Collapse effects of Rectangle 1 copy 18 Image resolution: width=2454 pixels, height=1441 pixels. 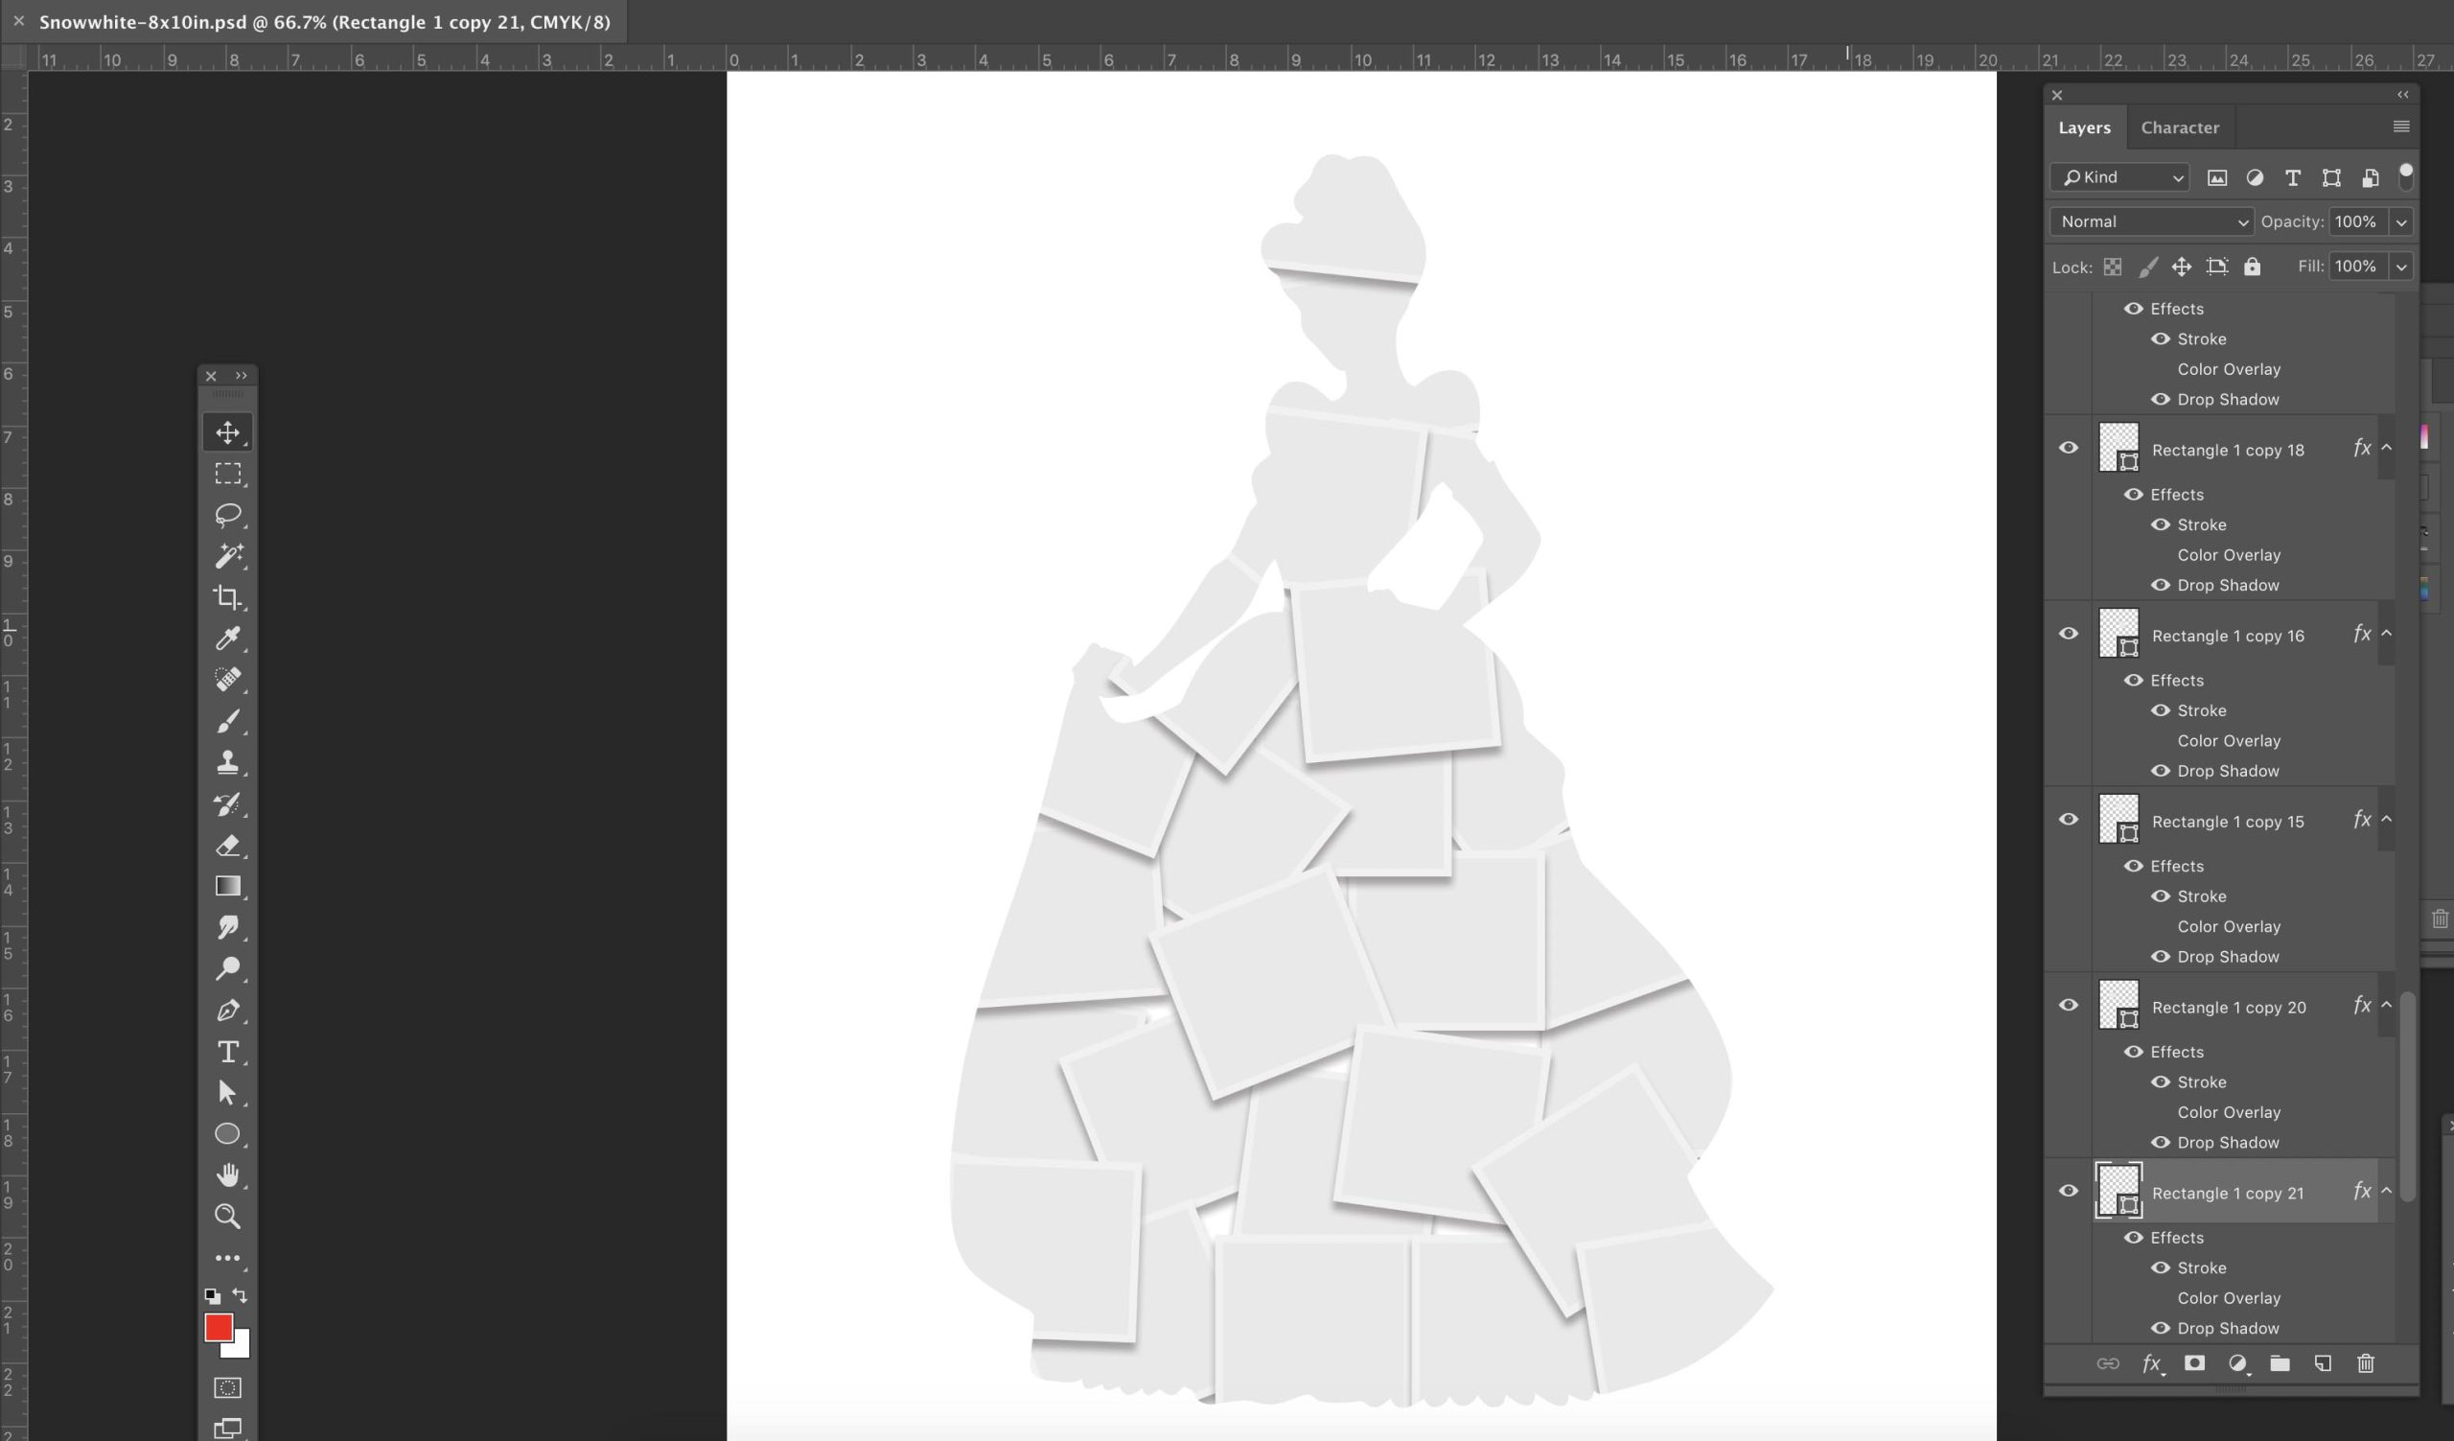(x=2387, y=448)
